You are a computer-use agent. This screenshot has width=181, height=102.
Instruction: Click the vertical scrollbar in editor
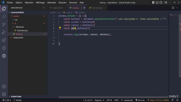pyautogui.click(x=180, y=46)
